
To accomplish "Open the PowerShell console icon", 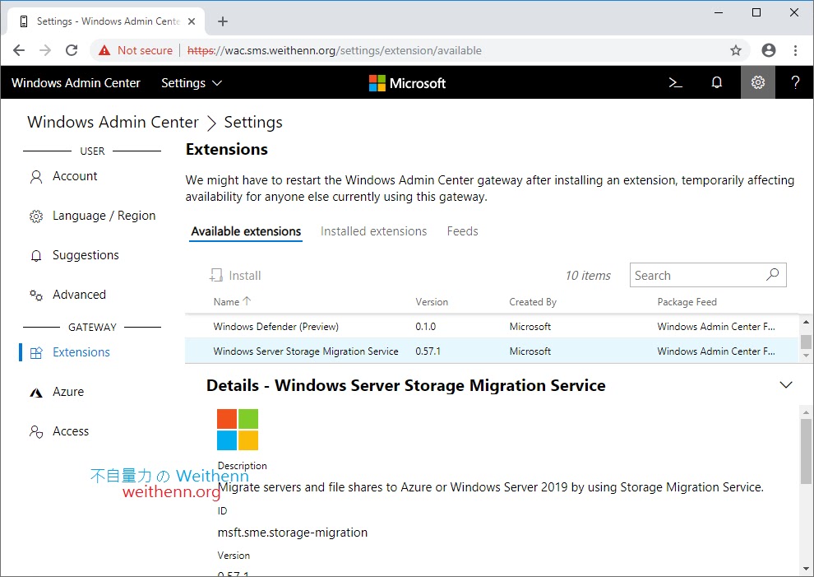I will [676, 83].
